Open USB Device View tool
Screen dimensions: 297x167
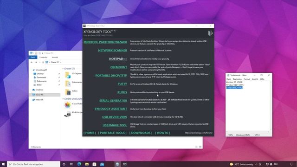pos(115,117)
